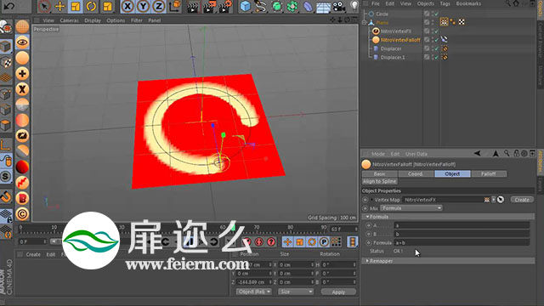Screen dimensions: 544x306
Task: Click the Apply button in coordinates
Action: pyautogui.click(x=338, y=292)
